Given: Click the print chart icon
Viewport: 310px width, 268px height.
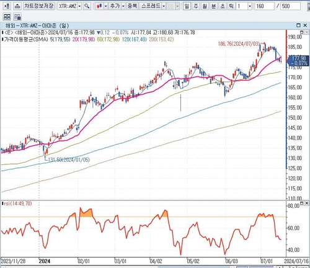Looking at the screenshot, I should [18, 6].
